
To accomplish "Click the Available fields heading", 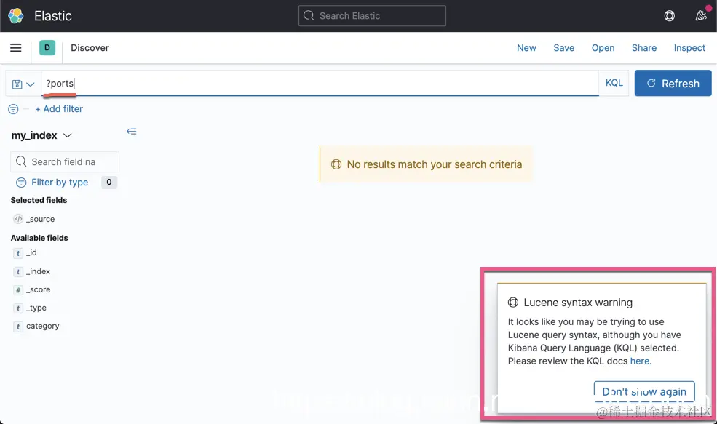I will pos(39,238).
